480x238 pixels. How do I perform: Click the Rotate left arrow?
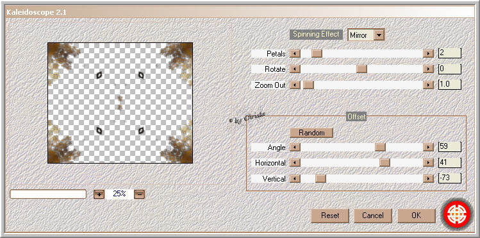point(295,69)
